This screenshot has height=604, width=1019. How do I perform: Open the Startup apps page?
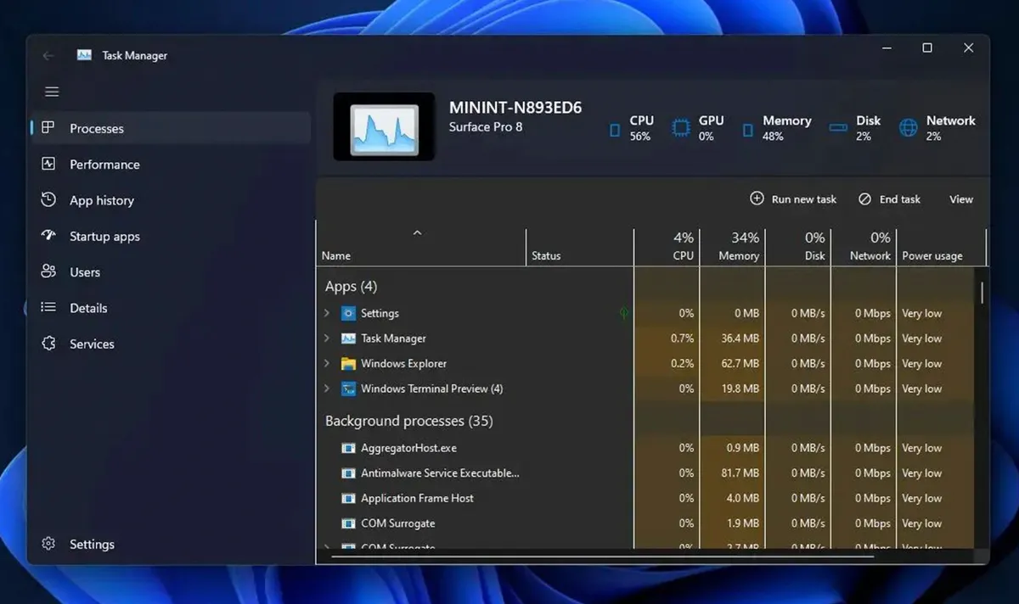click(x=171, y=236)
